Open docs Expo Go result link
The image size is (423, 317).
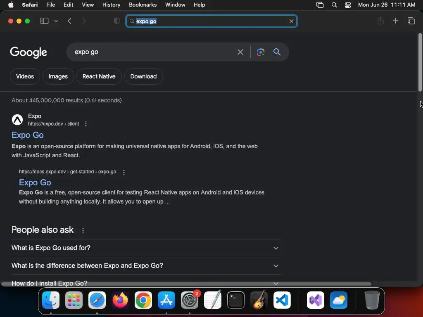pos(35,182)
